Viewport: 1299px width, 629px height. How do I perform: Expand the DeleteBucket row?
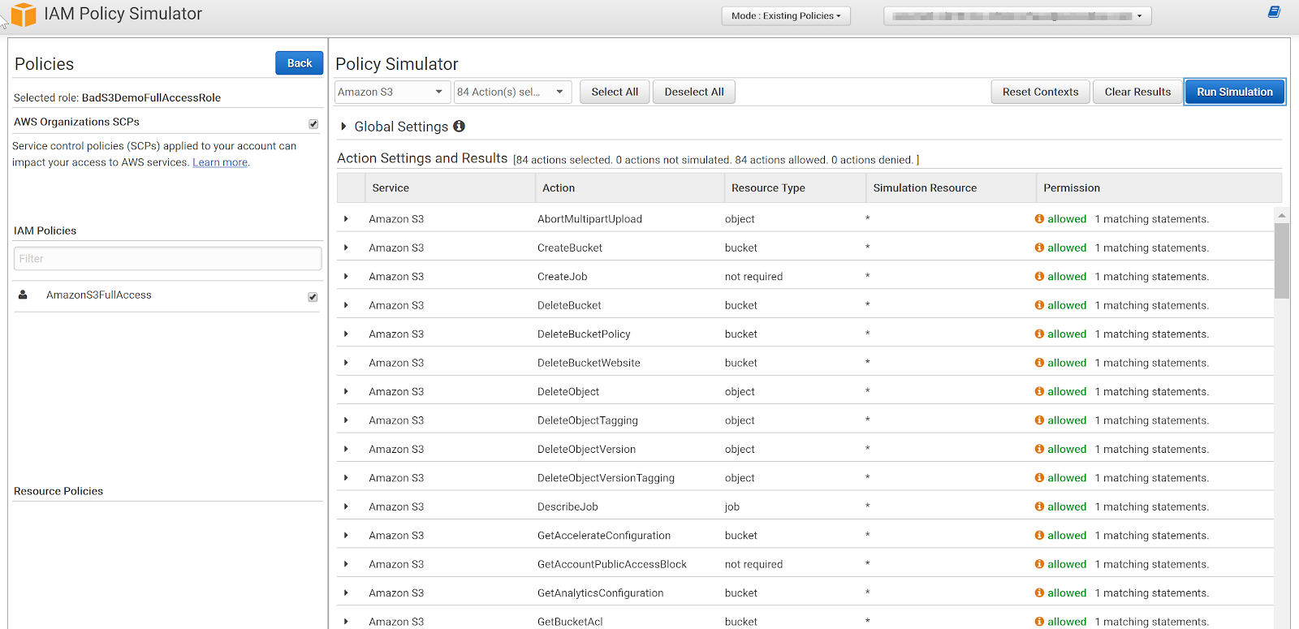(346, 305)
